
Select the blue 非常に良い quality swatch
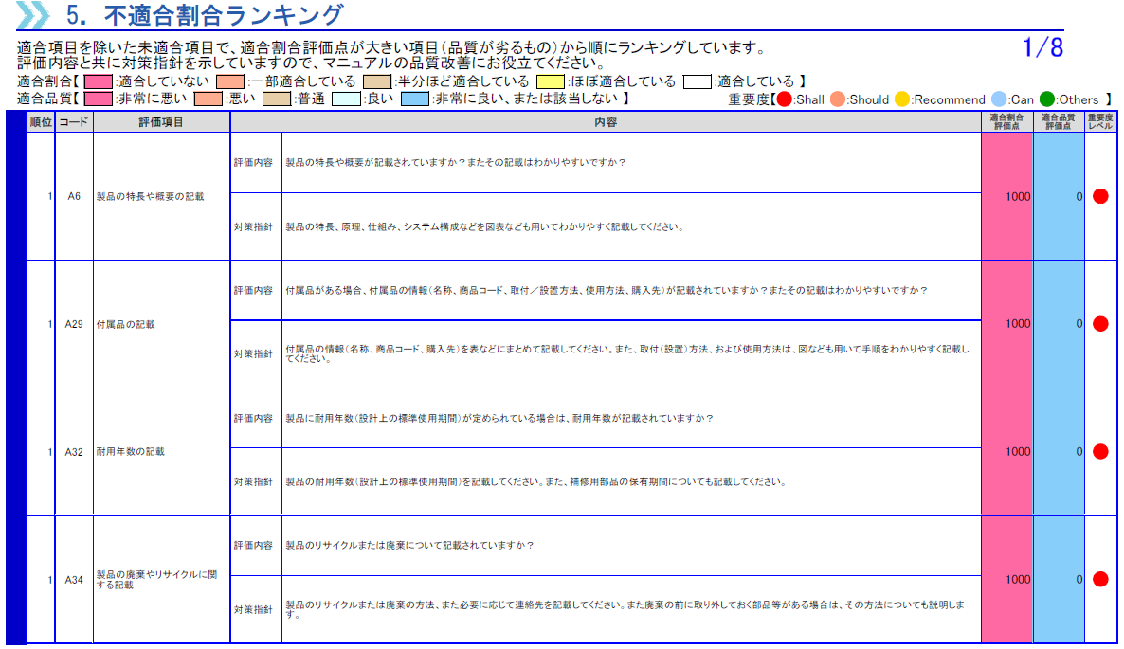(x=415, y=99)
